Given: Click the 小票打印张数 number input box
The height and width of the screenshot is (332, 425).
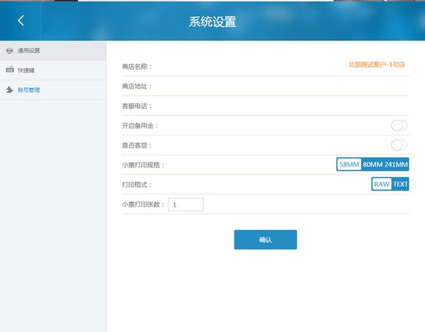Looking at the screenshot, I should [x=186, y=204].
